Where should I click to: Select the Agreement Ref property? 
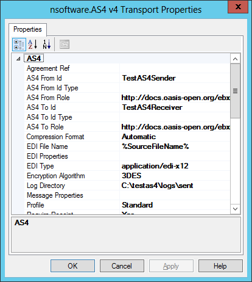coord(48,68)
